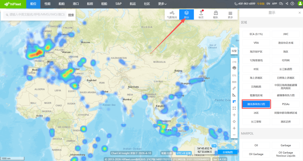This screenshot has width=303, height=161.
Task: Click the 标注 marker pin icon
Action: (x=201, y=14)
